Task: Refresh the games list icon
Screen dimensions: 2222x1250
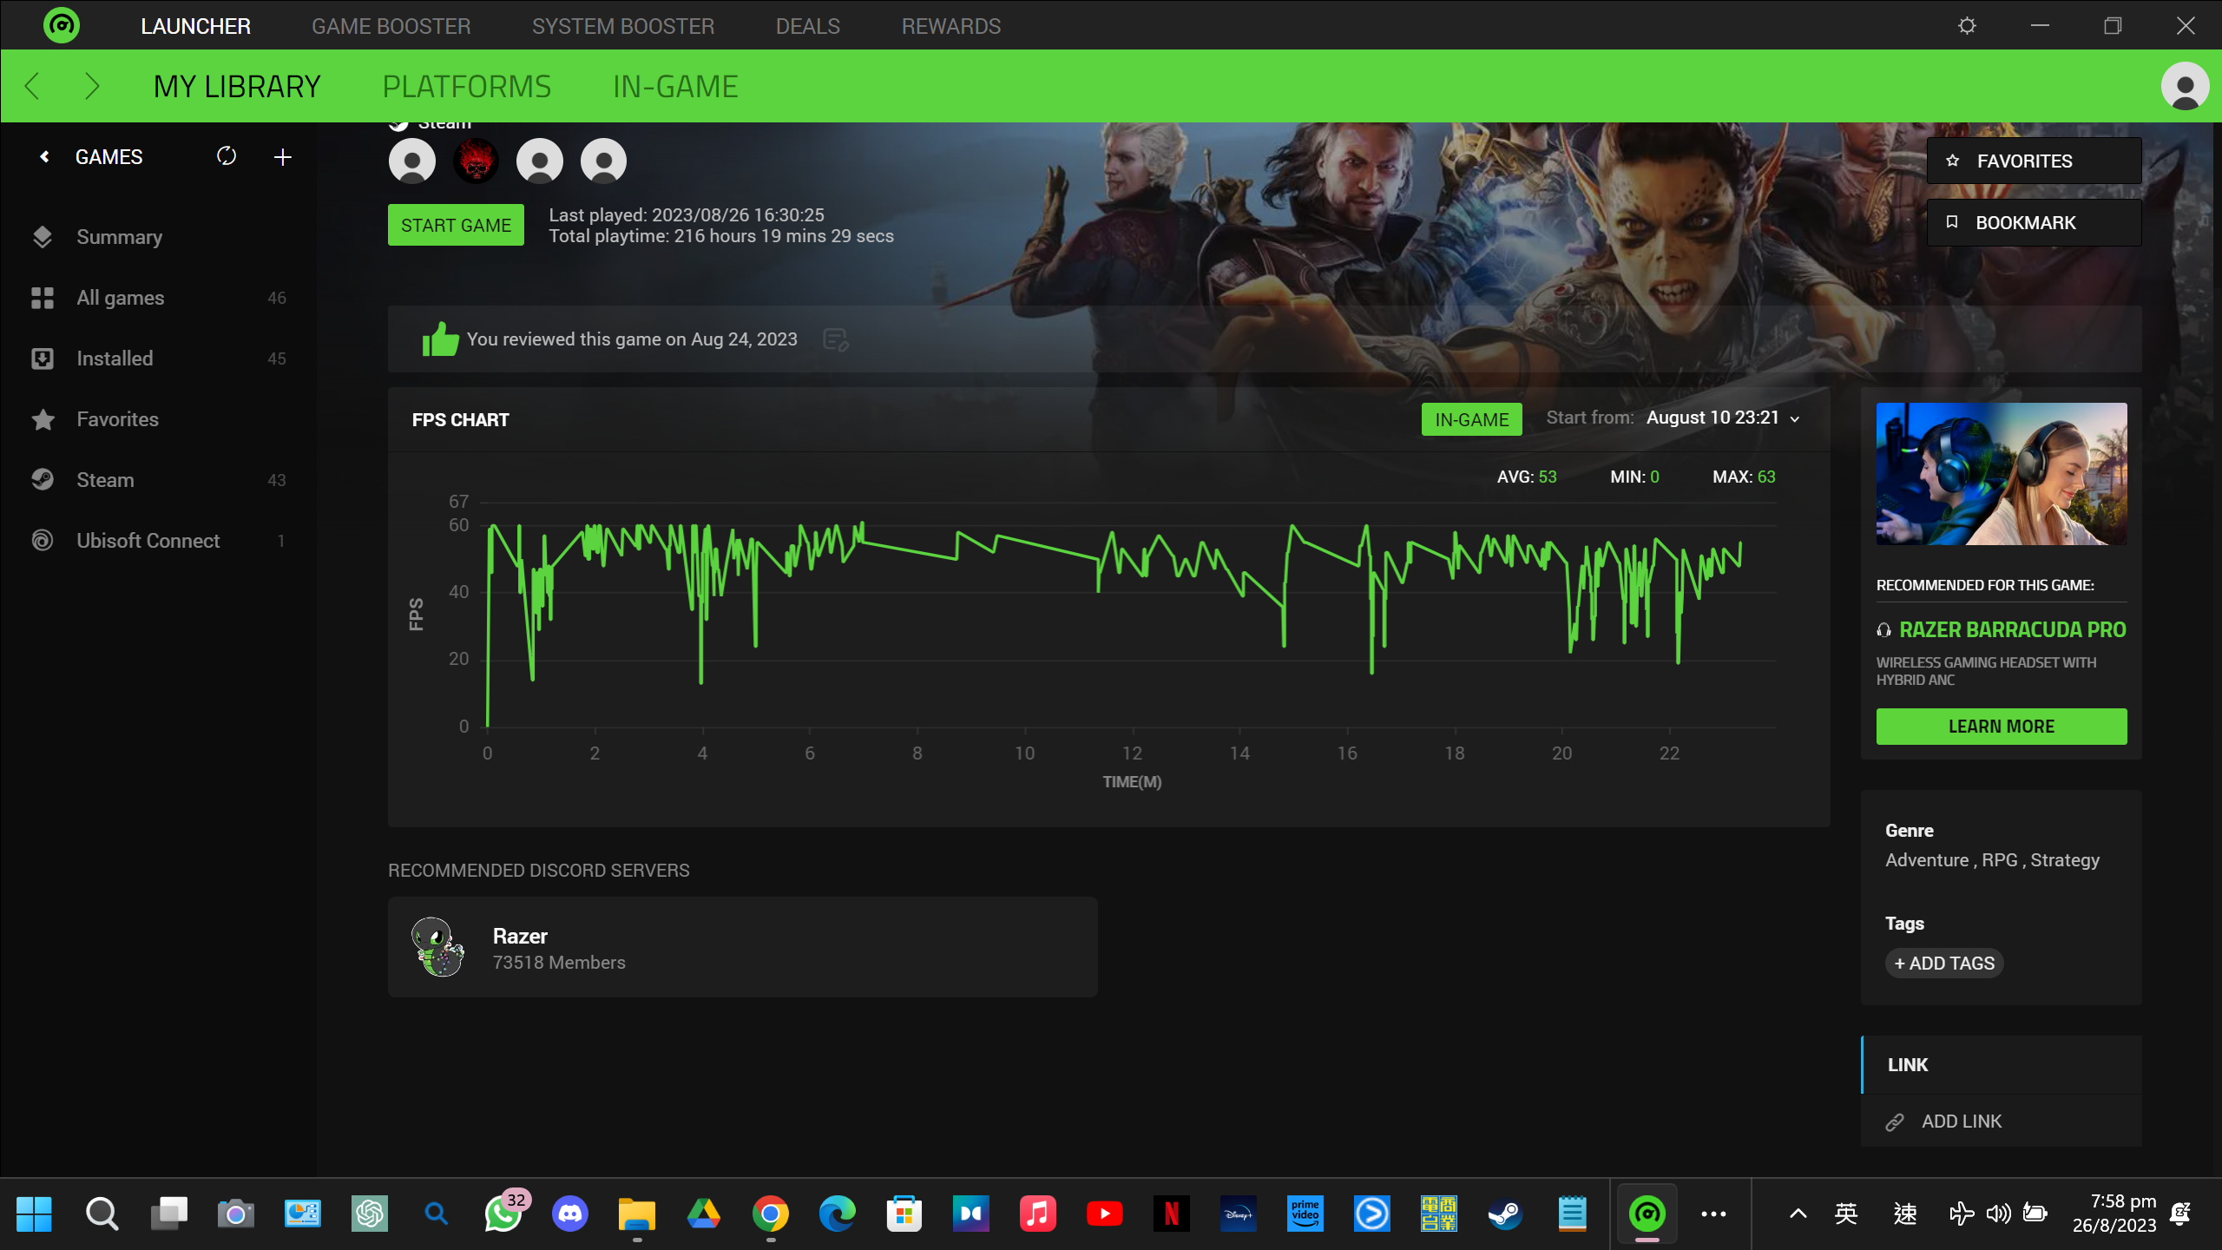Action: [227, 156]
